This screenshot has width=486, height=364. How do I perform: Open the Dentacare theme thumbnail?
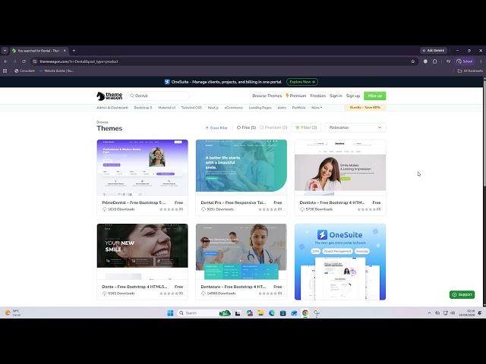241,252
